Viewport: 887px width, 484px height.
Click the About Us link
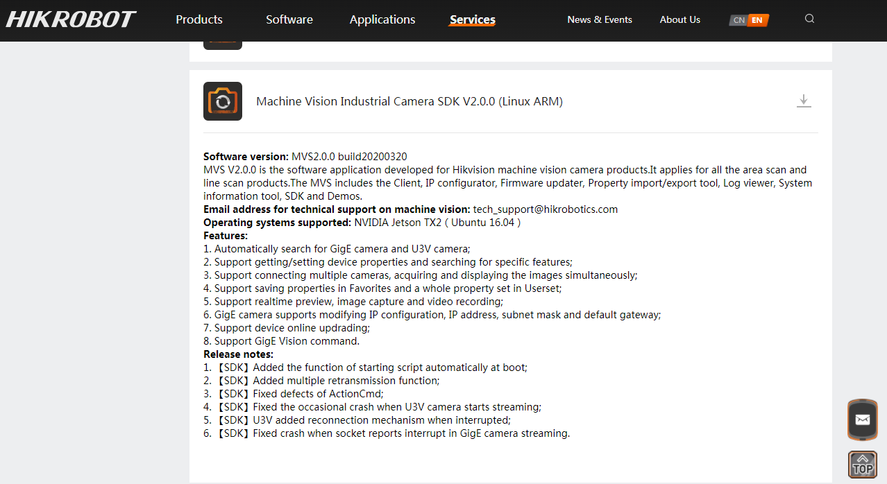(x=679, y=19)
